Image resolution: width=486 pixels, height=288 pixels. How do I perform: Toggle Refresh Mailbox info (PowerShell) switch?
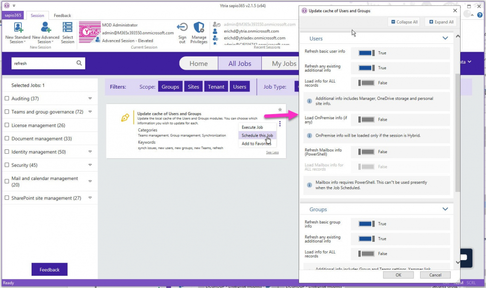(366, 152)
